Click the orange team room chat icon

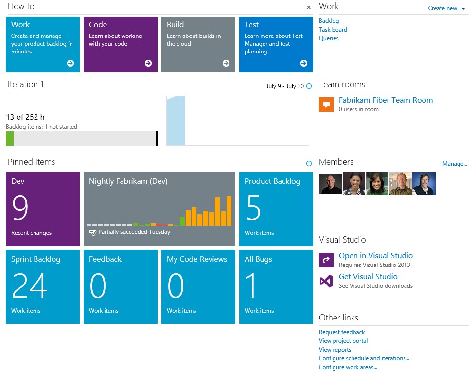click(x=326, y=104)
